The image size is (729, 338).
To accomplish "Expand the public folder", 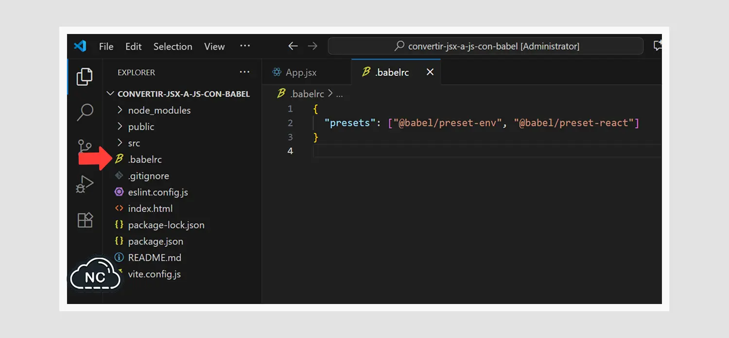I will (140, 127).
